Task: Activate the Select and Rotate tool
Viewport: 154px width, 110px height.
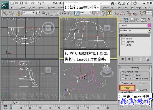Action: coord(70,13)
